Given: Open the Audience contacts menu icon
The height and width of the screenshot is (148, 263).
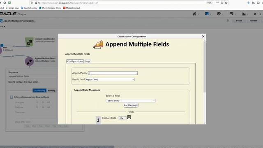Looking at the screenshot, I should 231,14.
